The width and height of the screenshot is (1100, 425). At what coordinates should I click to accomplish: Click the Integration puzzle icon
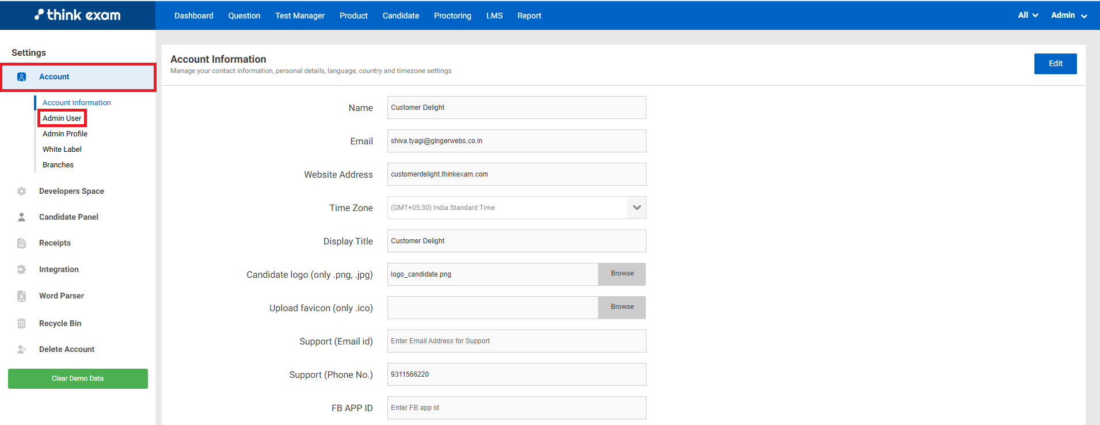click(22, 270)
